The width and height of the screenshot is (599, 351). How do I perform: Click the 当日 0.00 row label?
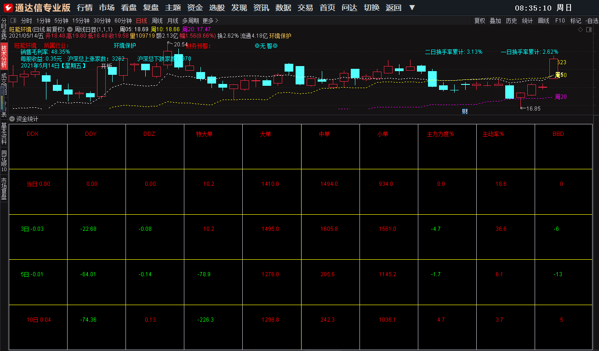38,184
